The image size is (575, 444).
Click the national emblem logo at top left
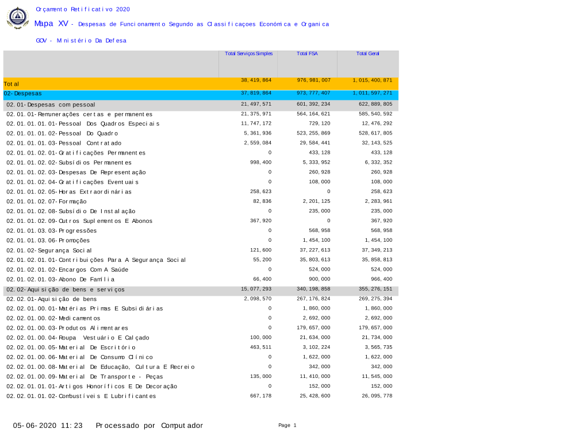[x=17, y=18]
